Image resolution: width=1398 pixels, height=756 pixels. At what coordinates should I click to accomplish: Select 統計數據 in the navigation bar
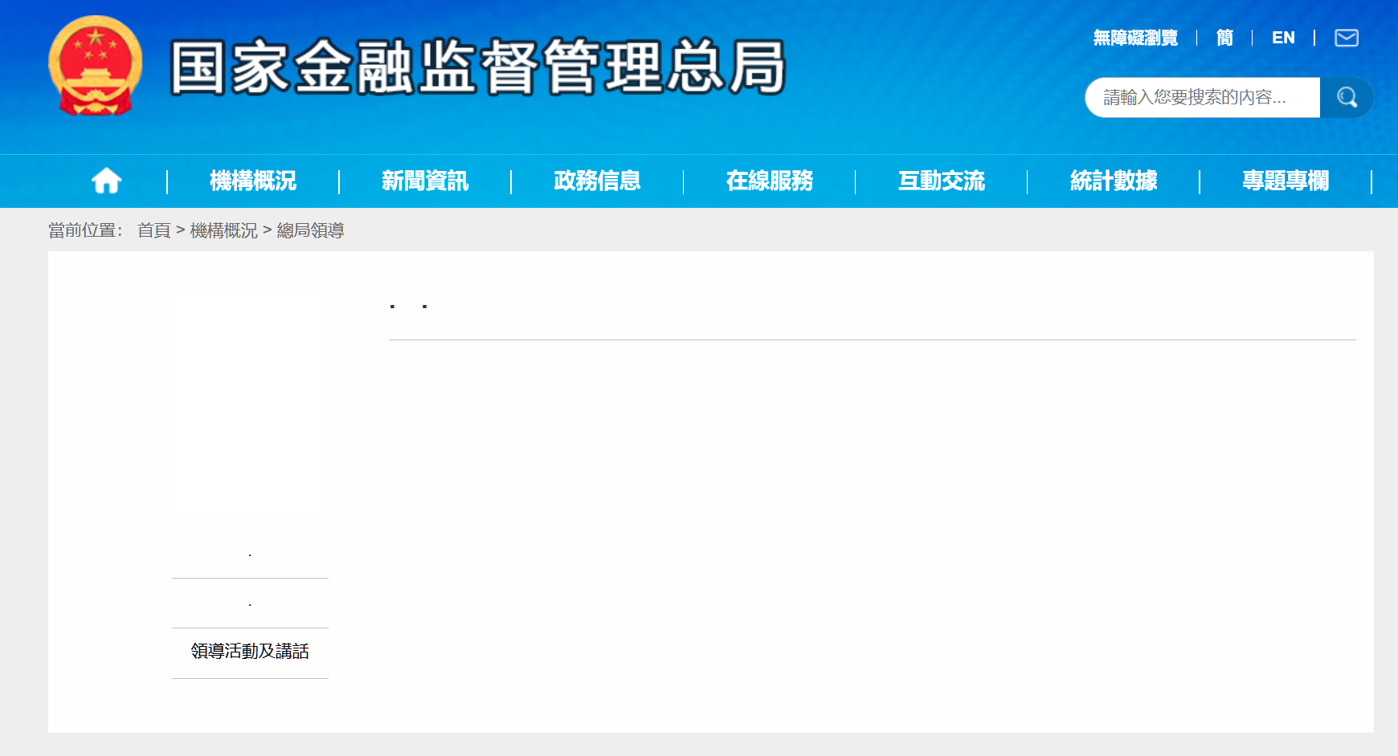click(x=1114, y=181)
